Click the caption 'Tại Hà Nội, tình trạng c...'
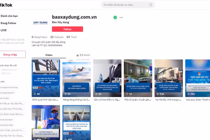210x140 pixels. (x=168, y=100)
